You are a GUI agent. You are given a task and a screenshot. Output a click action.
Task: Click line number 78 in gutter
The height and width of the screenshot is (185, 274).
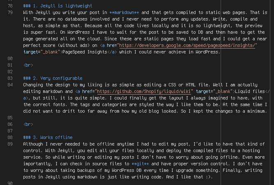point(10,6)
